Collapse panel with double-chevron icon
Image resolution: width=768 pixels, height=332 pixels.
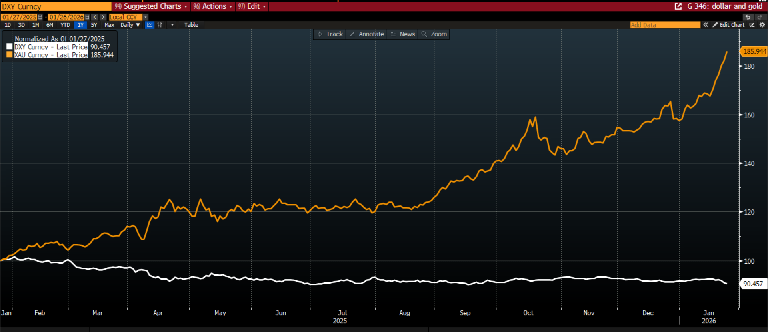tap(706, 25)
